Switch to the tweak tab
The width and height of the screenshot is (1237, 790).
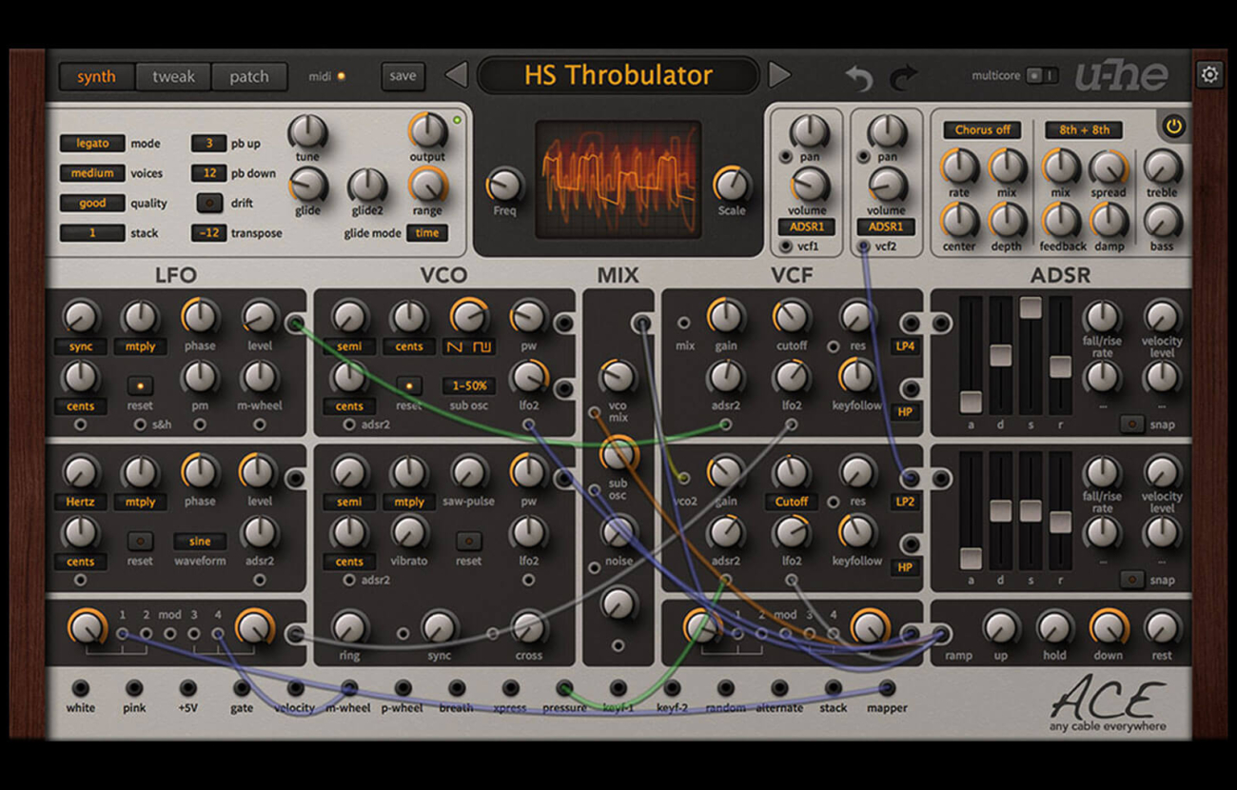pos(173,77)
